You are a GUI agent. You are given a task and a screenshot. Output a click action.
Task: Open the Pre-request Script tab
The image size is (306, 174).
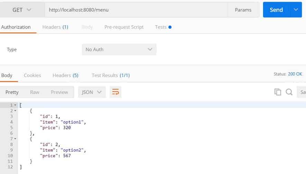click(x=124, y=27)
